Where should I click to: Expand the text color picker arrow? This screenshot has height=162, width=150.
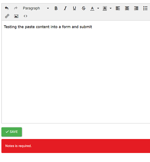coord(98,8)
